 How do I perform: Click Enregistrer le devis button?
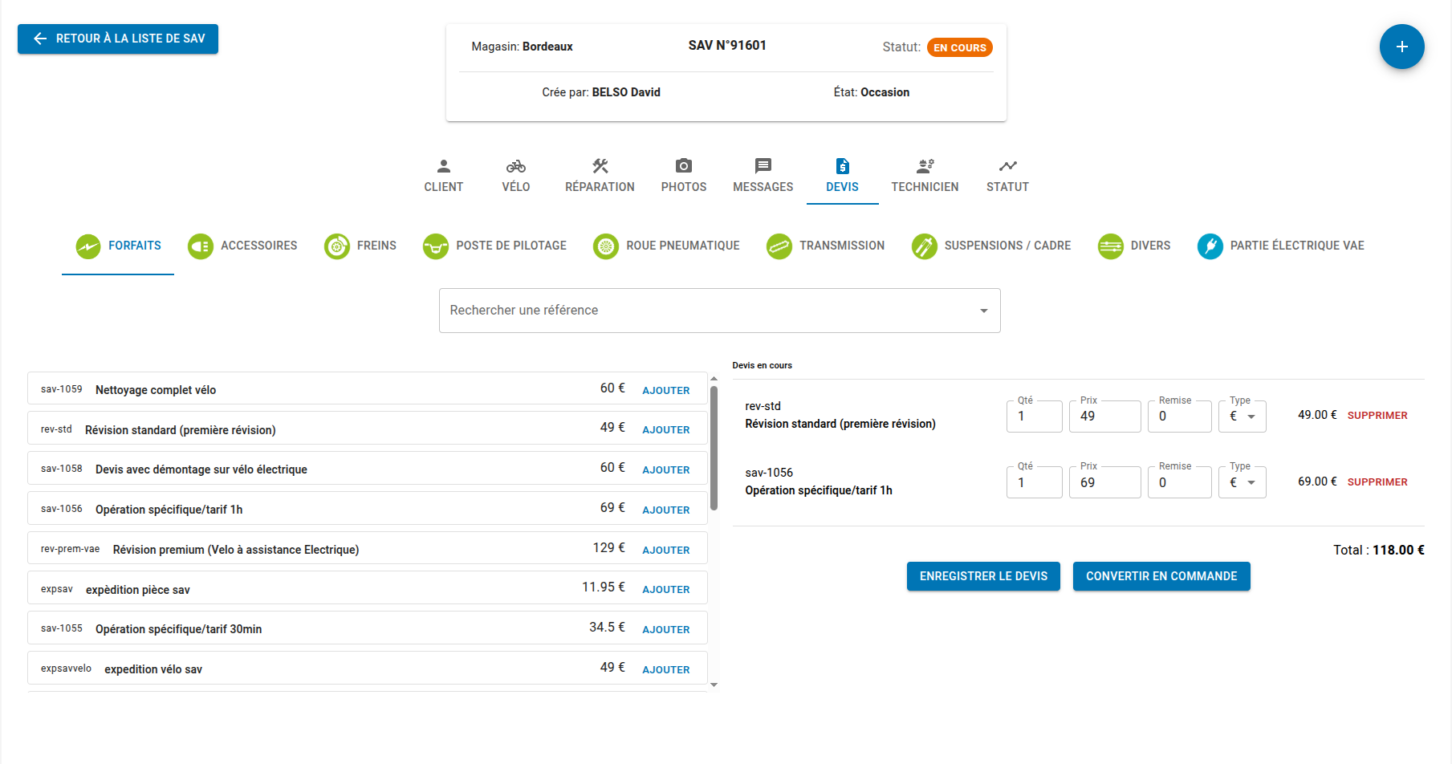tap(983, 576)
